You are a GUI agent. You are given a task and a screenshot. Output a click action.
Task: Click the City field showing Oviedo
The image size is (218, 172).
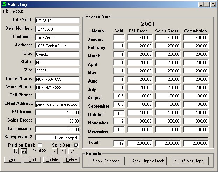pos(57,54)
